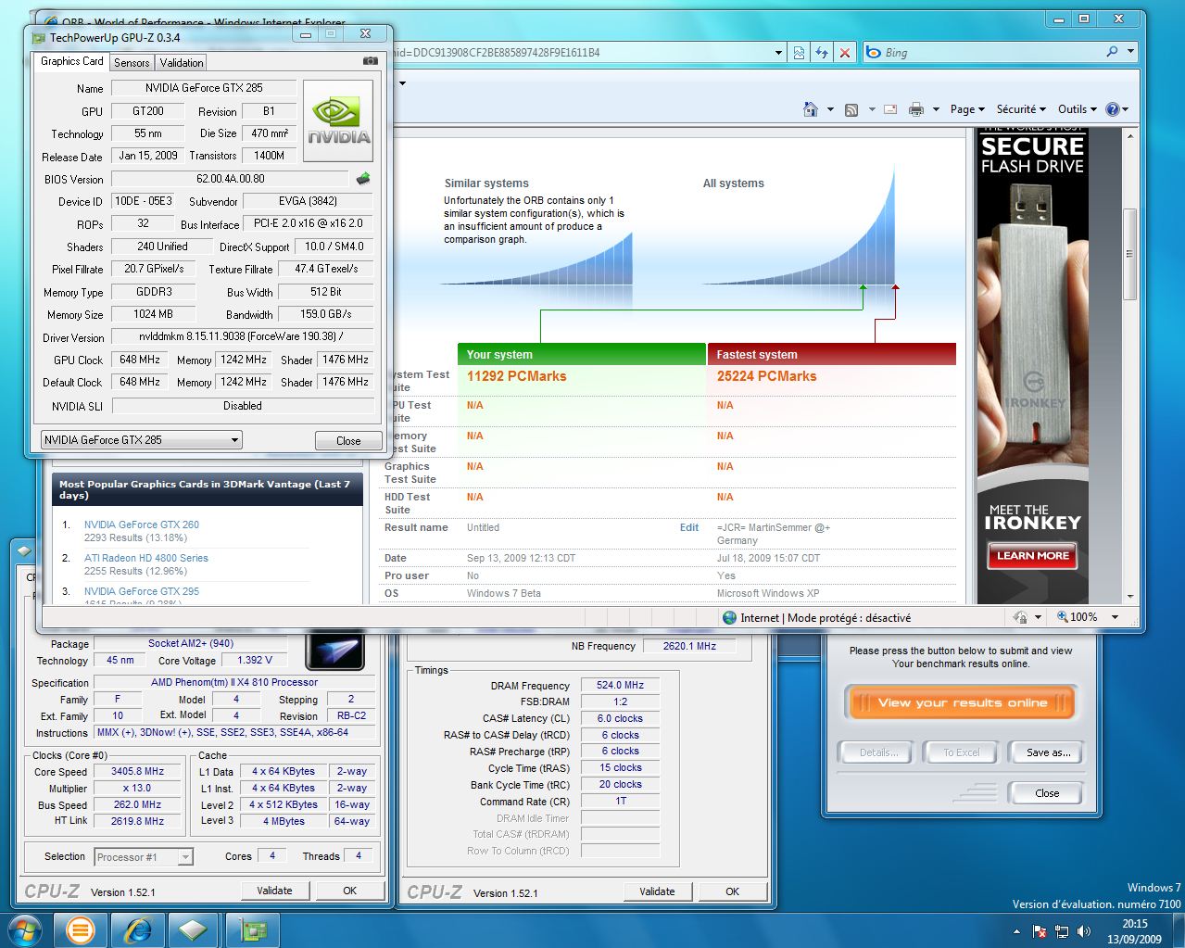1185x948 pixels.
Task: Click the network tray icon
Action: 1062,931
